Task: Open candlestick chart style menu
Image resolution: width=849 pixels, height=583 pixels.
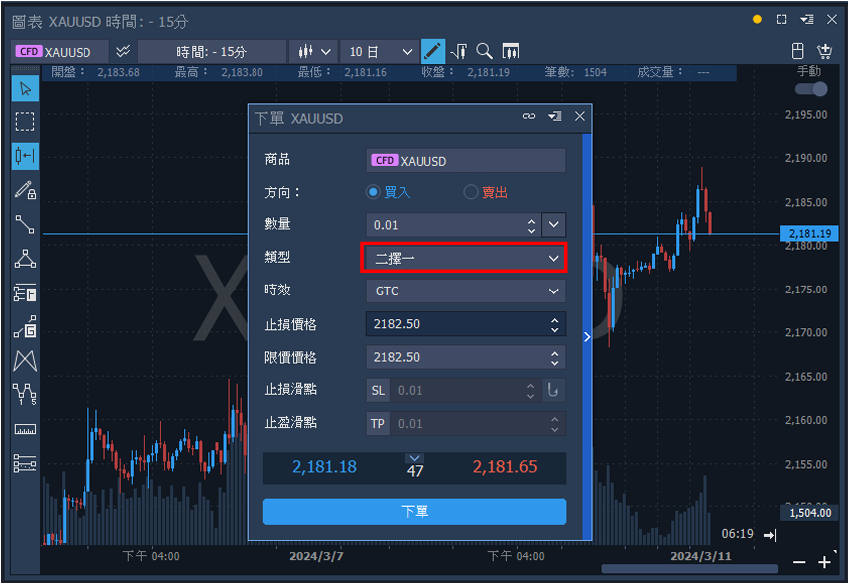Action: click(x=313, y=51)
